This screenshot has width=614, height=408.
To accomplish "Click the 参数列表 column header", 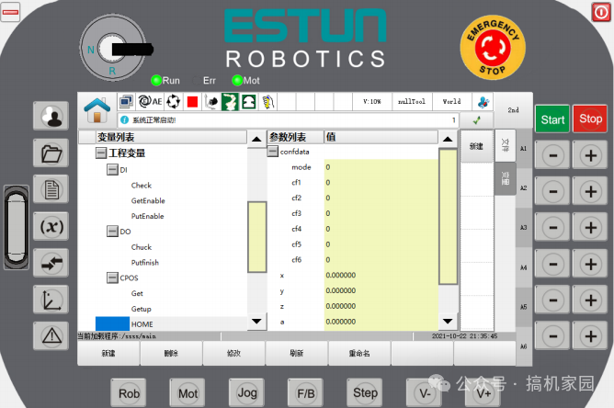I will (x=296, y=137).
